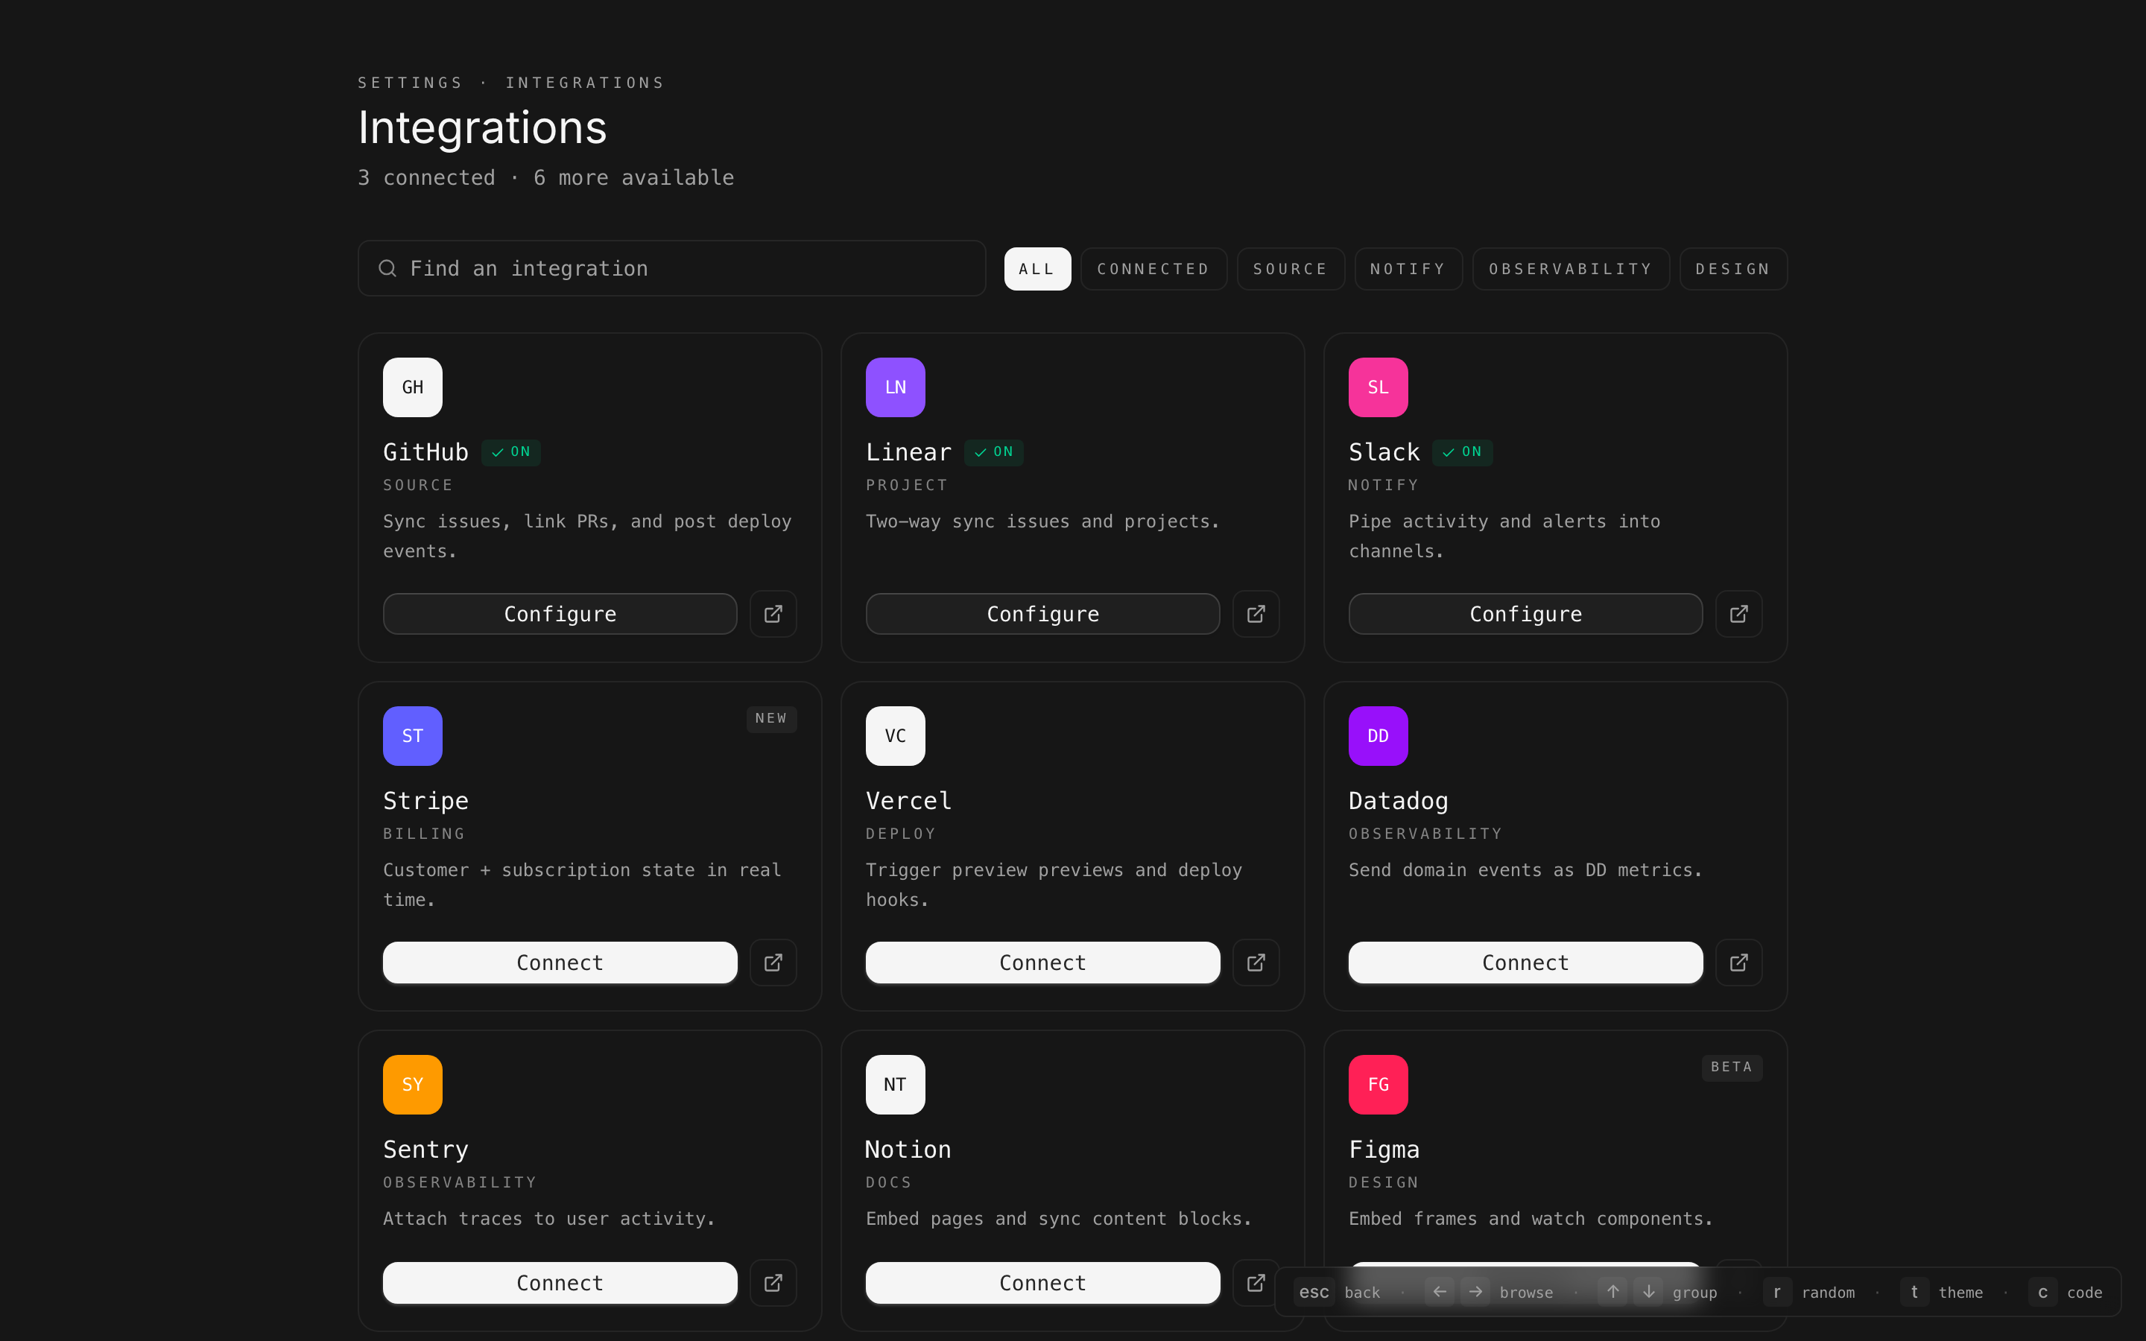
Task: Open Stripe external link icon
Action: coord(773,963)
